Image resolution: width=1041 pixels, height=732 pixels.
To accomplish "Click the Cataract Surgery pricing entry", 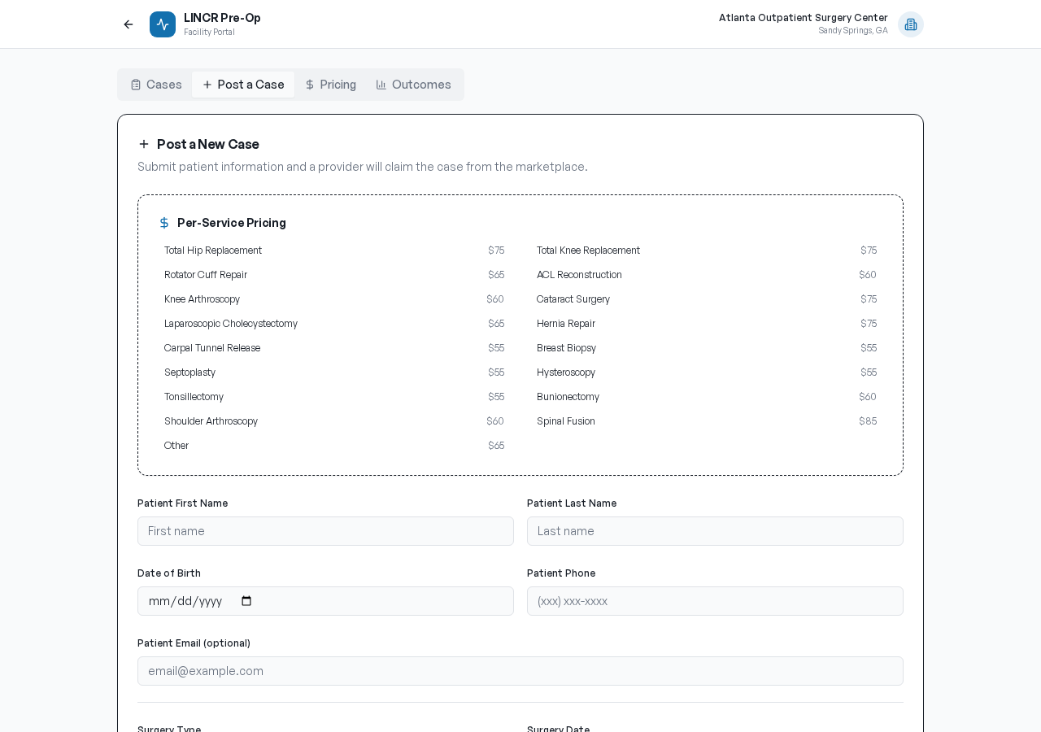I will (x=706, y=299).
